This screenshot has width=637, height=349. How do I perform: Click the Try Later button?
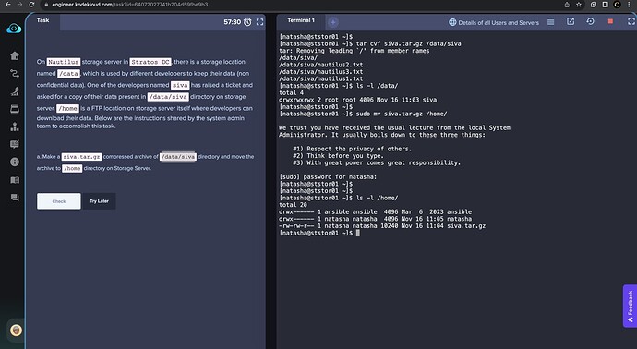99,201
